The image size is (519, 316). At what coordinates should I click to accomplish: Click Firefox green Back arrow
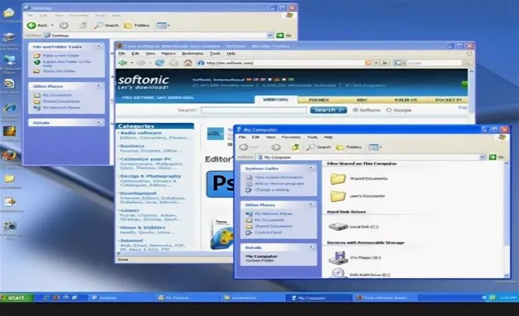click(x=123, y=62)
